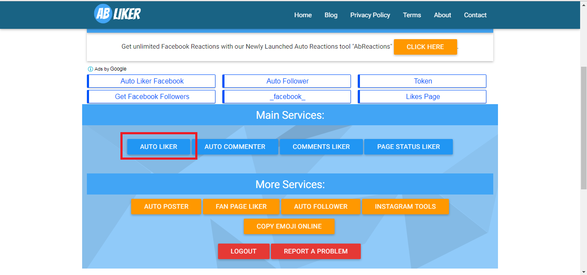
Task: Open the Privacy Policy page
Action: click(x=370, y=15)
